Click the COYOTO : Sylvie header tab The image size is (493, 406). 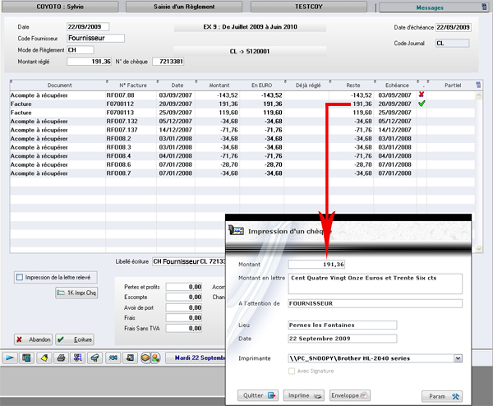60,7
